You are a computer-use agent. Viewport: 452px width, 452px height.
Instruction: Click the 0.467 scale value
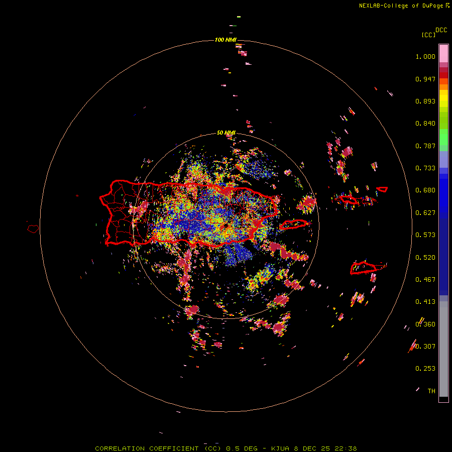pos(425,280)
